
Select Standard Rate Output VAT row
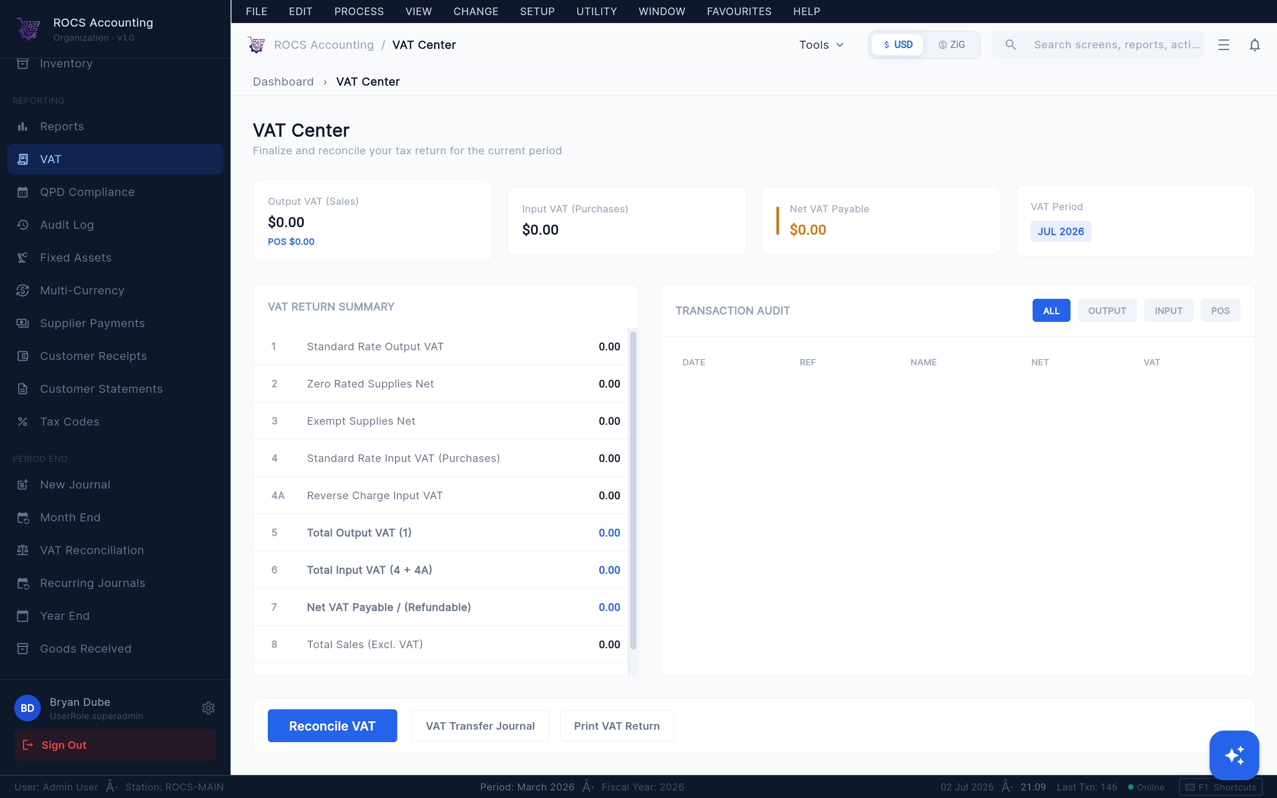(x=441, y=347)
